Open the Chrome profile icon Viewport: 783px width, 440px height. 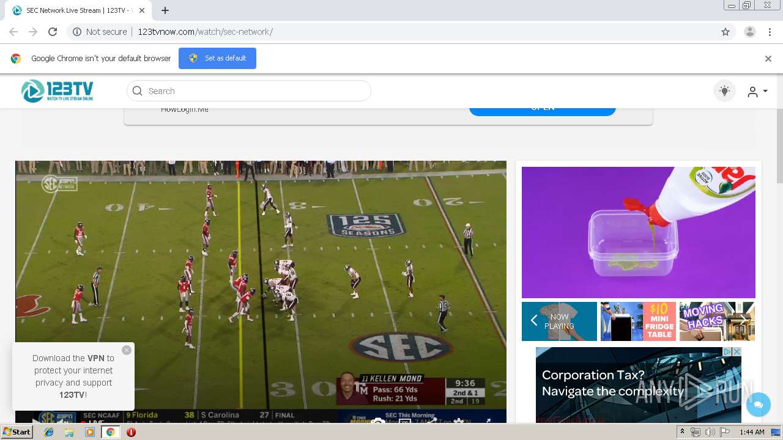point(750,32)
